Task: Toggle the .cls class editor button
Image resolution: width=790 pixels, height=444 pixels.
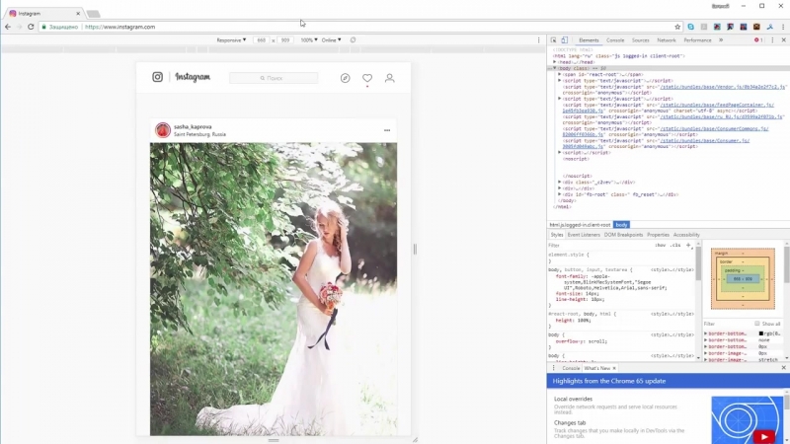Action: tap(675, 245)
